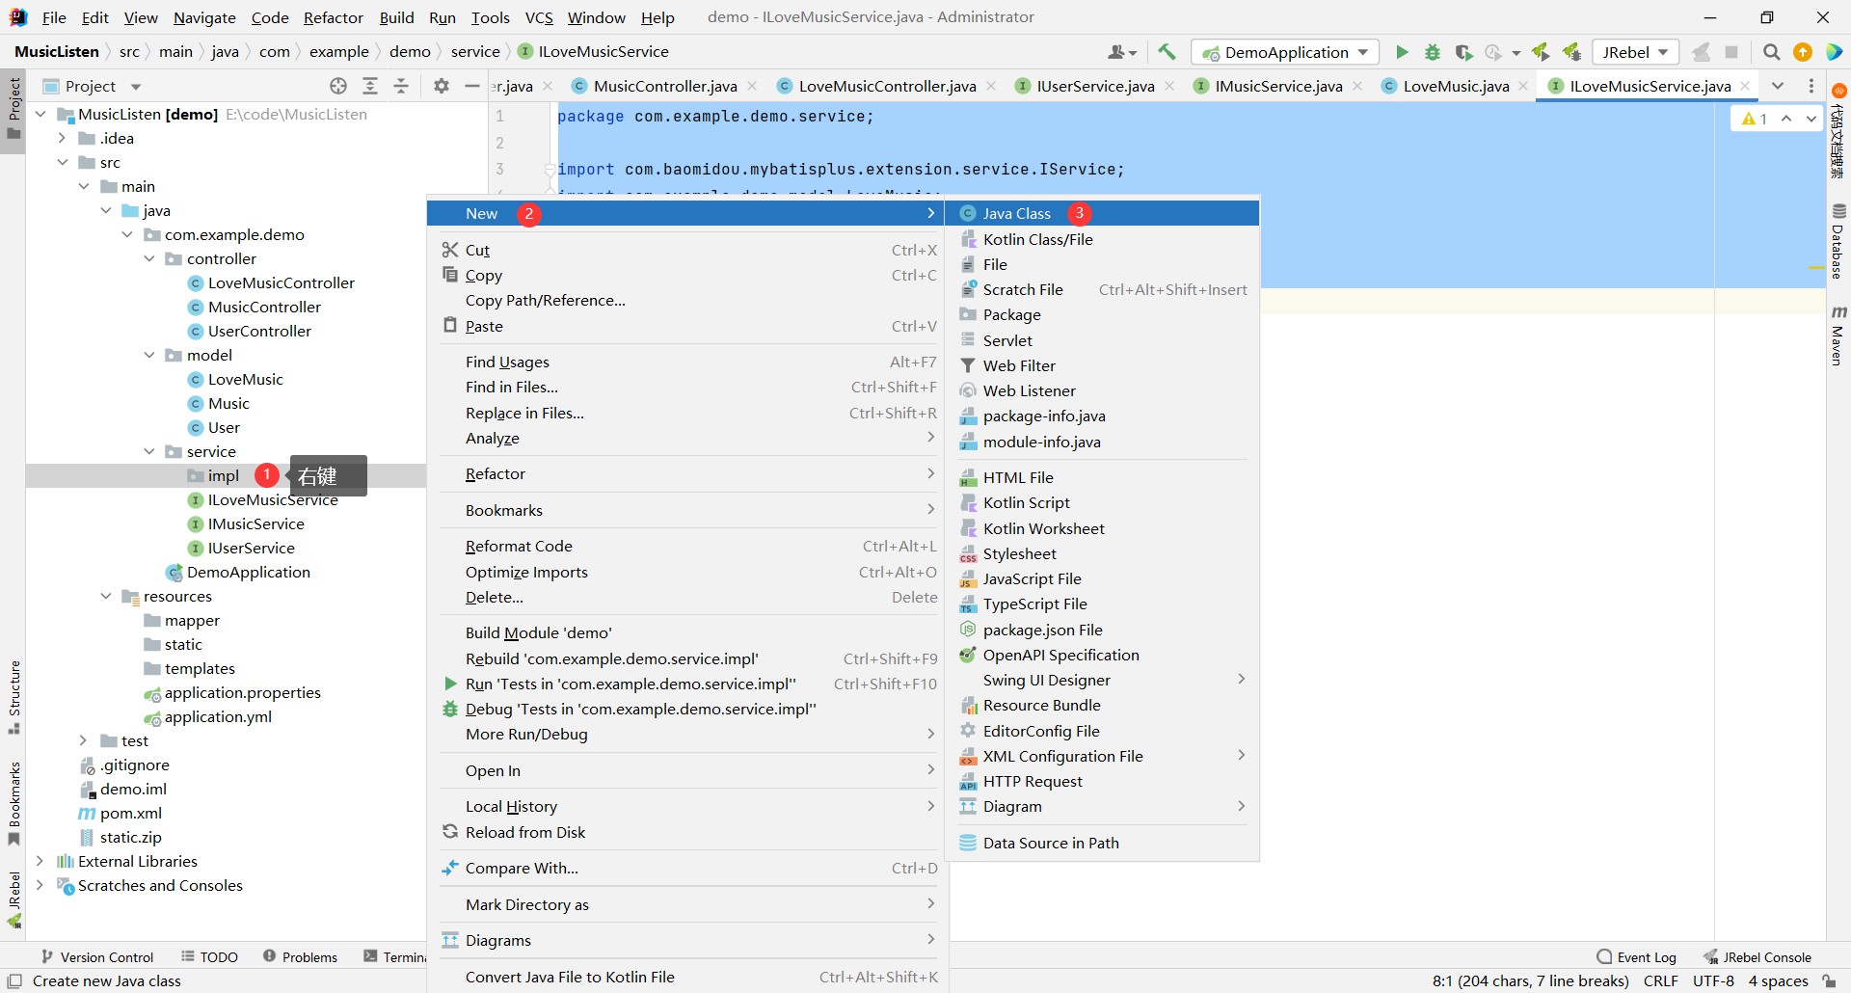This screenshot has width=1851, height=993.
Task: Close the MusicController.java tab
Action: [x=752, y=86]
